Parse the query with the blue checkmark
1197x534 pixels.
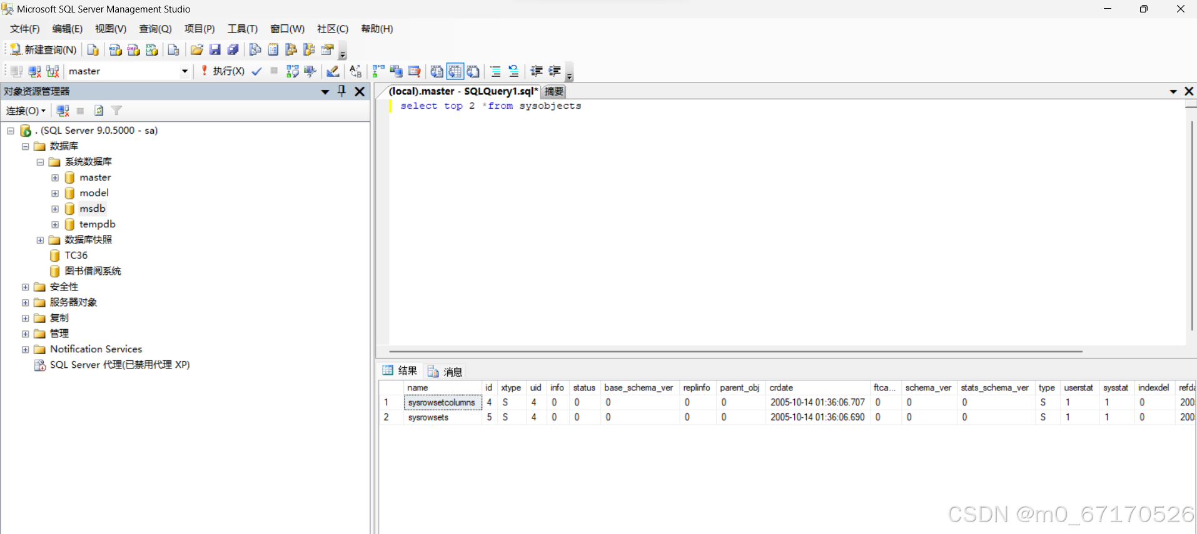point(256,71)
